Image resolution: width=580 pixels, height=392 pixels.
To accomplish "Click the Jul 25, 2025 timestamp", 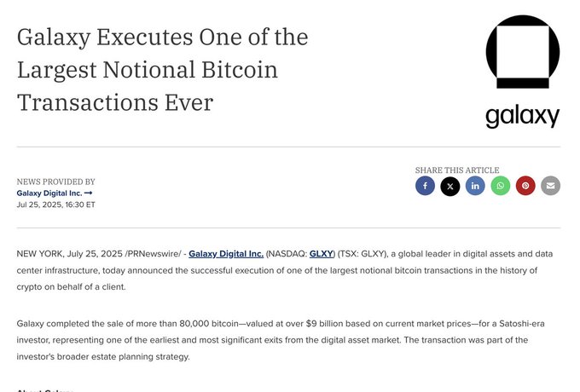I will tap(55, 205).
